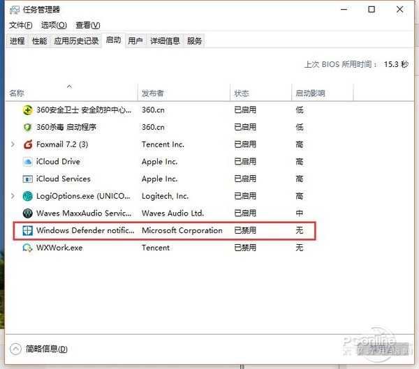The height and width of the screenshot is (369, 419).
Task: Switch to the 用户 tab
Action: click(x=135, y=41)
